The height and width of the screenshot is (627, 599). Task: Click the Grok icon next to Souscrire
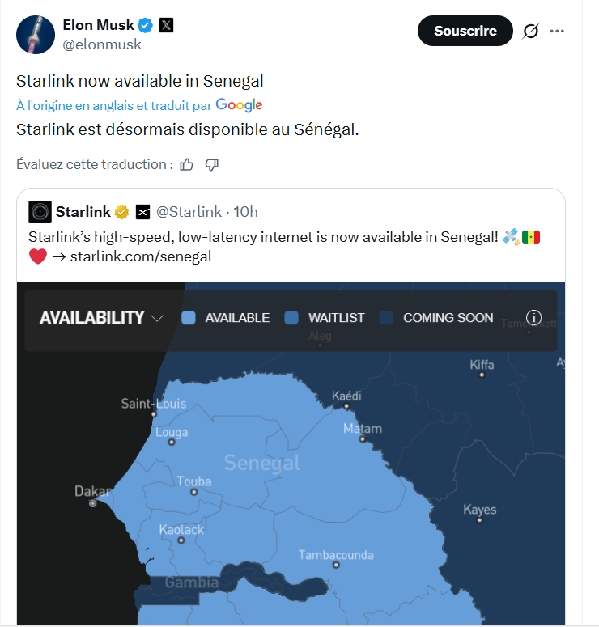coord(531,31)
